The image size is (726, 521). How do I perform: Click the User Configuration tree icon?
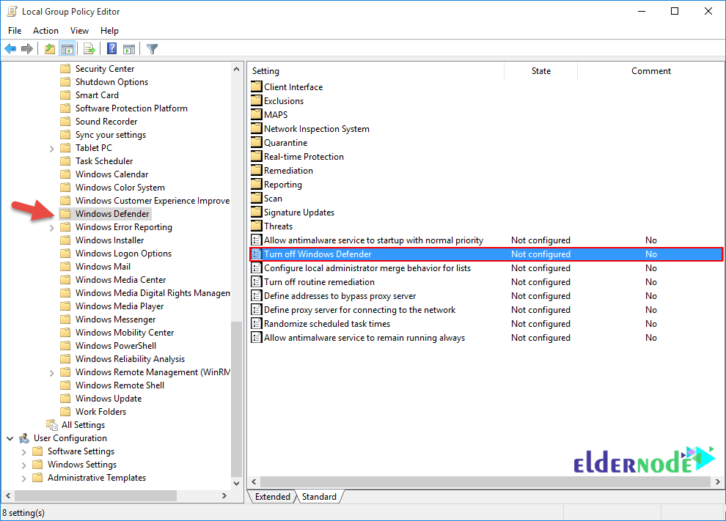point(24,438)
